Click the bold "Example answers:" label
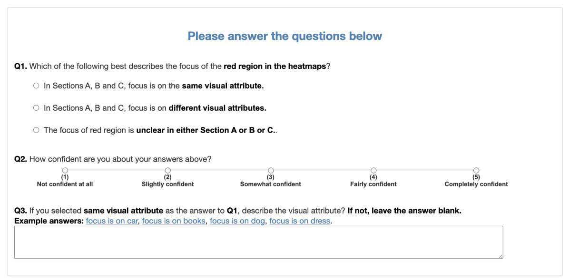569x280 pixels. point(49,221)
